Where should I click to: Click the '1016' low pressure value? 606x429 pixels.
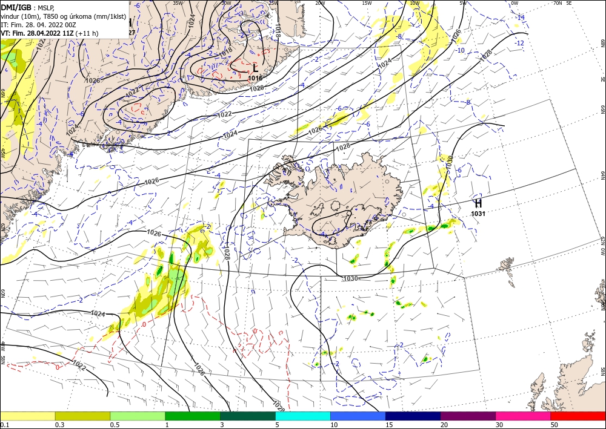pyautogui.click(x=255, y=78)
